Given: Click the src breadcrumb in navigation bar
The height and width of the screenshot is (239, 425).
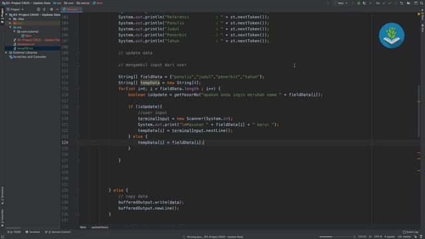Looking at the screenshot, I should (57, 3).
